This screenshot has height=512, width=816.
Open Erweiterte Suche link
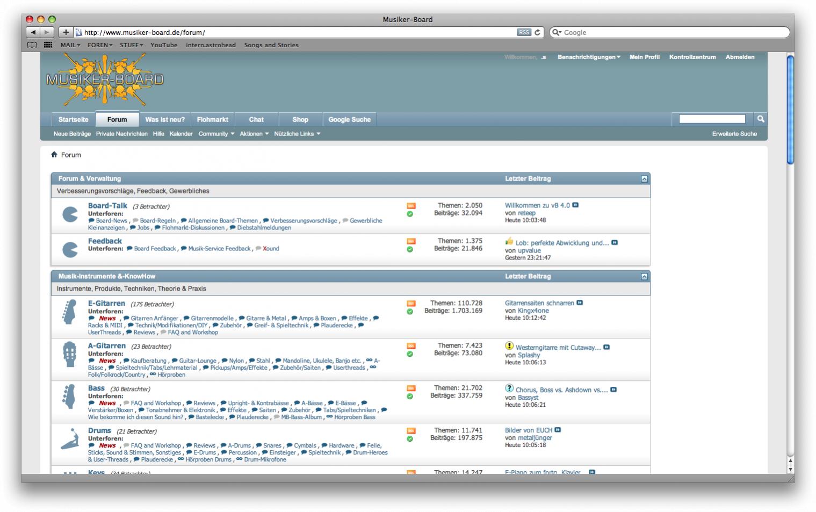point(734,134)
